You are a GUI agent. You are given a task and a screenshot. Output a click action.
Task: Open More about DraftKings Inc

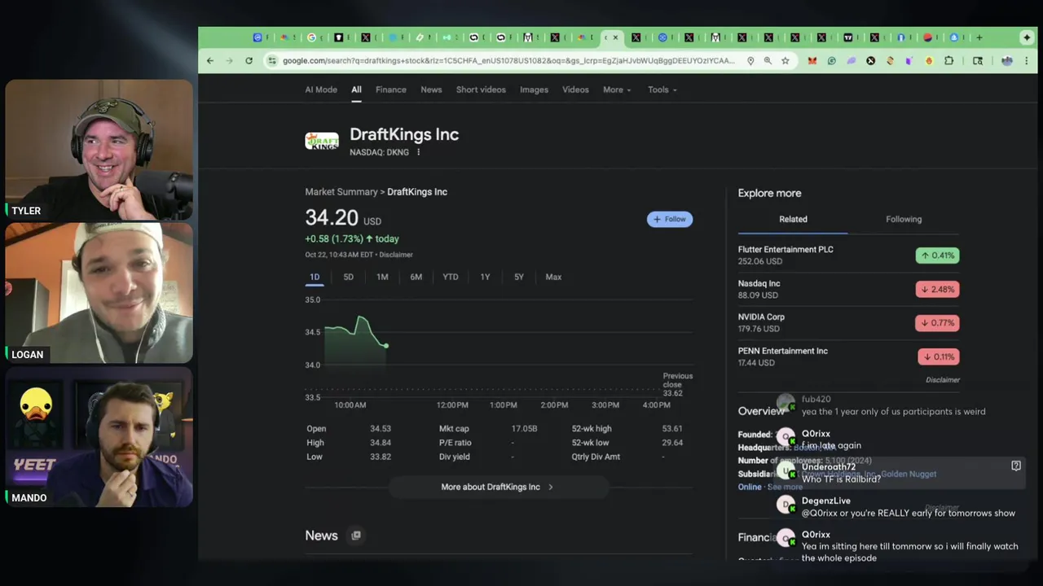(x=497, y=487)
